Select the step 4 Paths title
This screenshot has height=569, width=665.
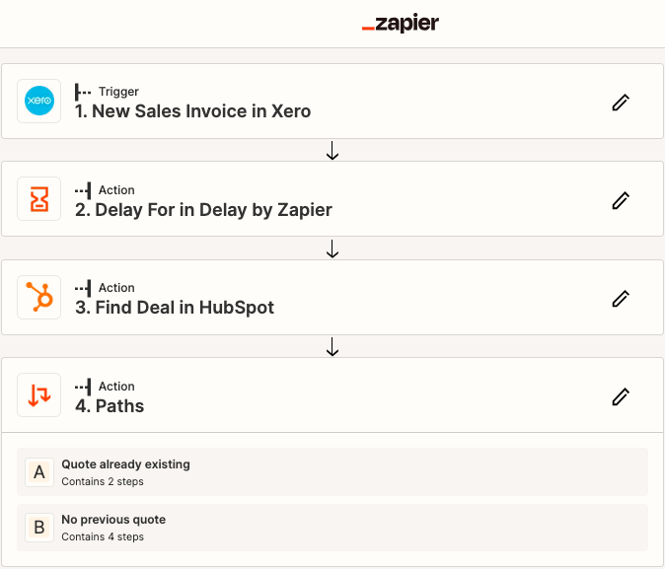[x=110, y=405]
